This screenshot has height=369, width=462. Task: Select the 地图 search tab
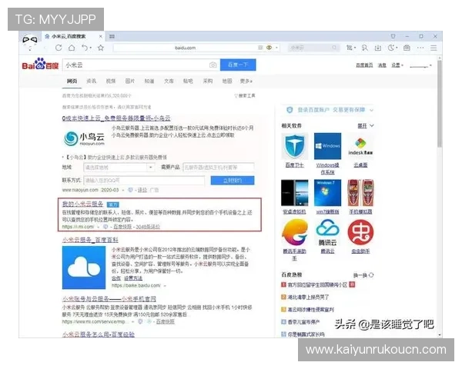[227, 81]
